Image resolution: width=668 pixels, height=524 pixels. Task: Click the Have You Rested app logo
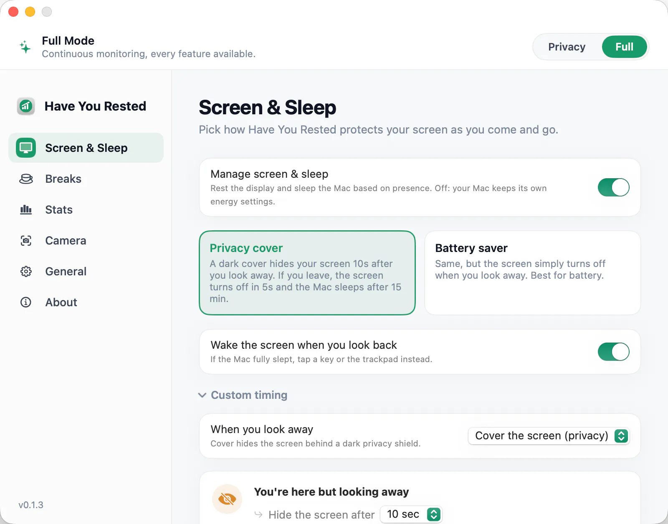pyautogui.click(x=26, y=106)
